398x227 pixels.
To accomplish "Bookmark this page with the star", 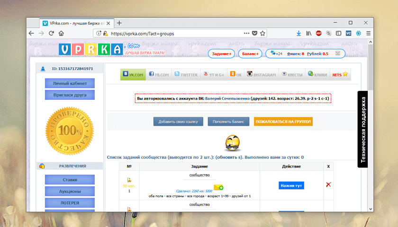I will point(262,33).
